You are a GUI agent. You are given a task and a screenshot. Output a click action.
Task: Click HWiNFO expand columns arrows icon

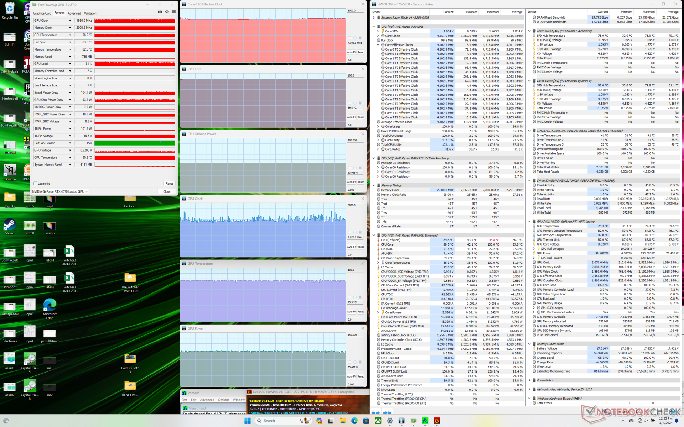(x=375, y=413)
